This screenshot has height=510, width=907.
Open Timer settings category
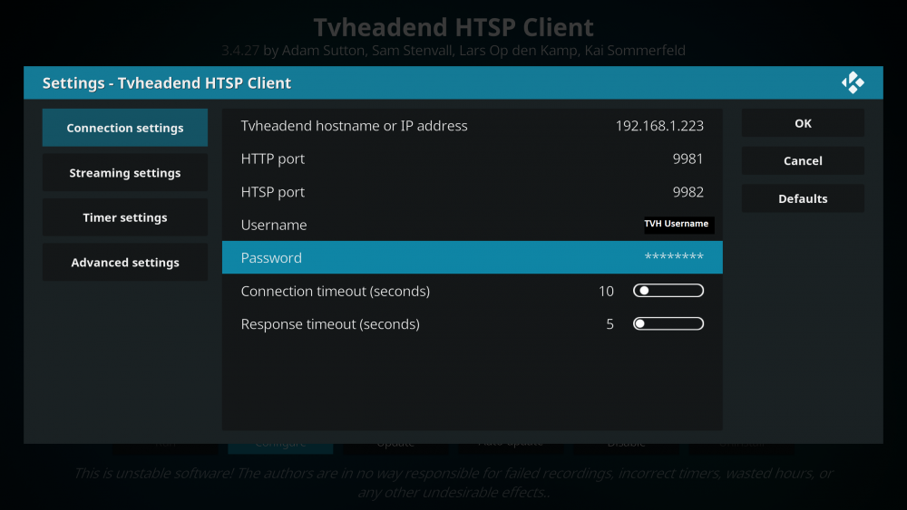coord(125,217)
